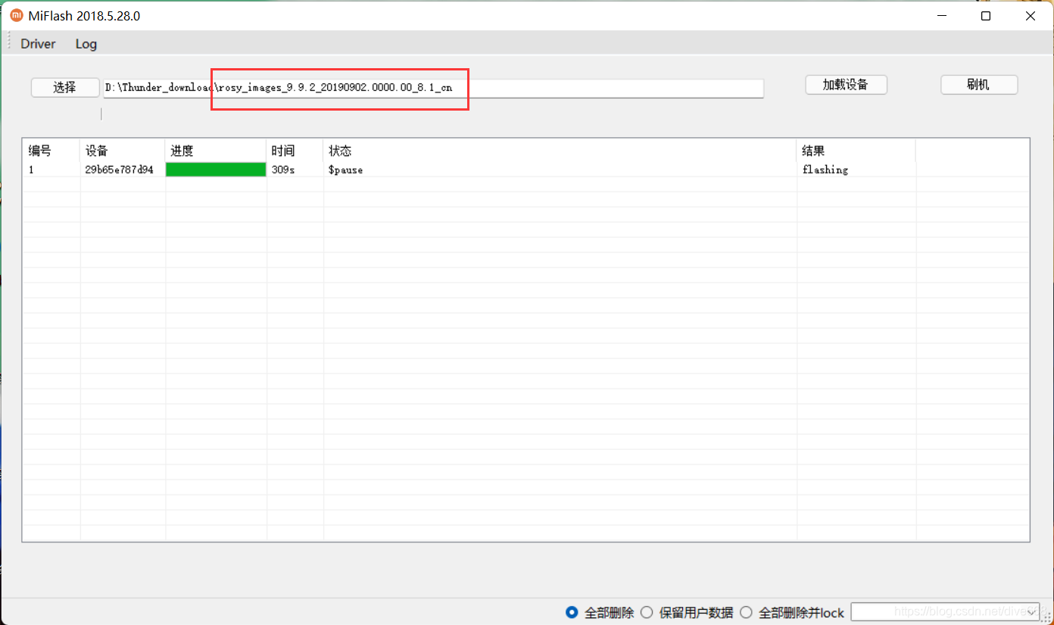Open the Driver menu
This screenshot has width=1054, height=625.
point(38,44)
